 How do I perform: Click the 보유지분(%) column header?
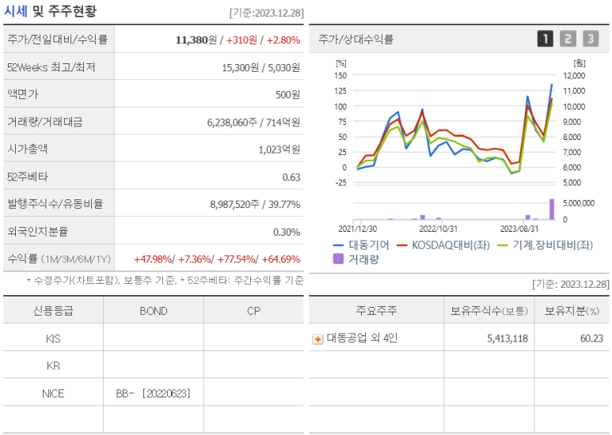click(572, 311)
